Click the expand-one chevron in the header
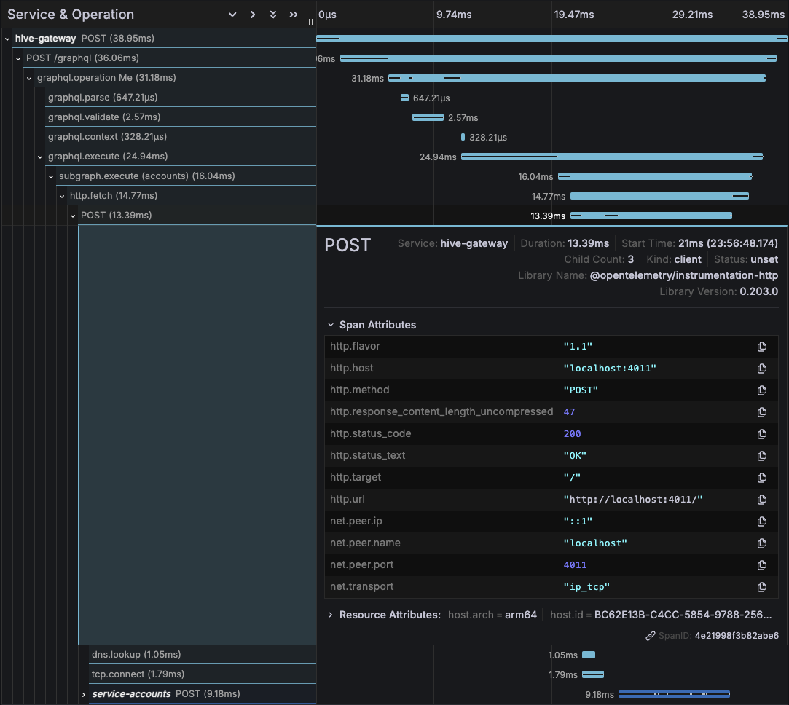The height and width of the screenshot is (705, 789). [x=254, y=14]
